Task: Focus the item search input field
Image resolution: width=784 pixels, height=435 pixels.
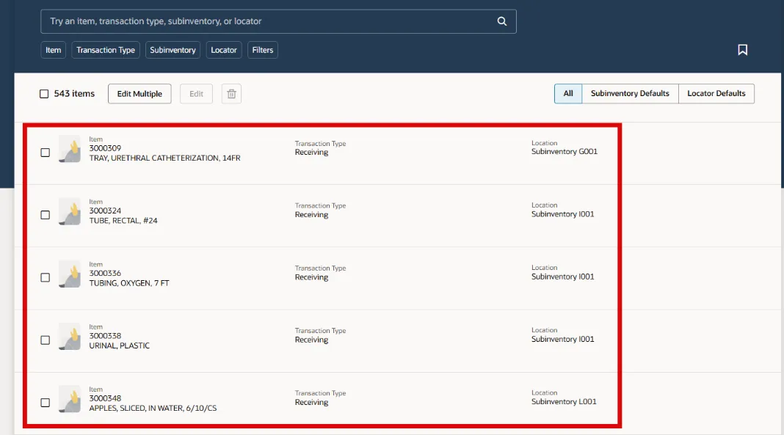Action: click(264, 21)
